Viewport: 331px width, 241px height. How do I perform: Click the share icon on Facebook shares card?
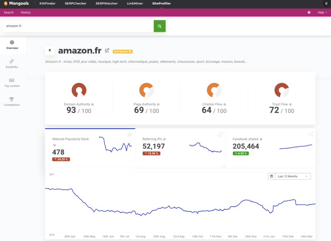point(311,134)
